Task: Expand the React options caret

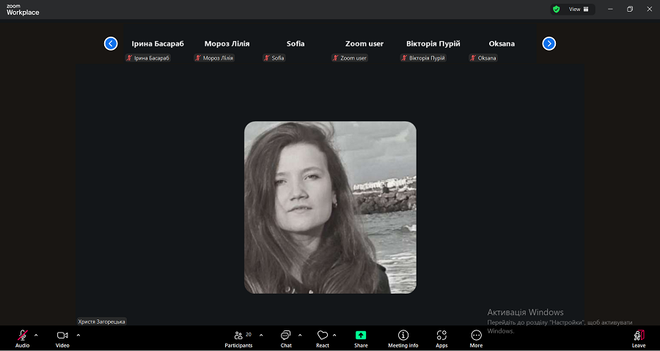Action: (334, 336)
